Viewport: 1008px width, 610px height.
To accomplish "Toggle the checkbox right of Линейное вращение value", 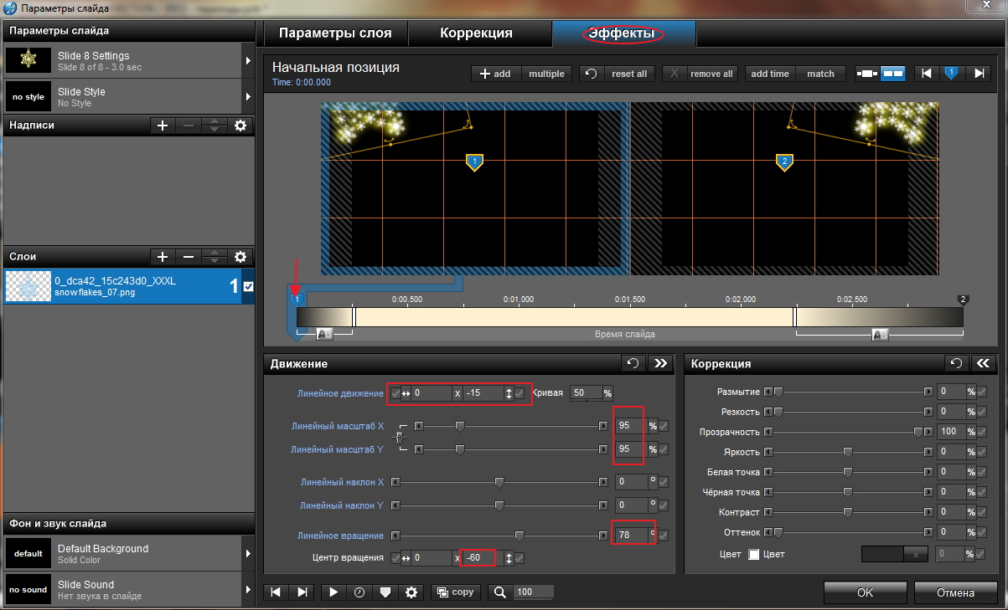I will pyautogui.click(x=664, y=536).
